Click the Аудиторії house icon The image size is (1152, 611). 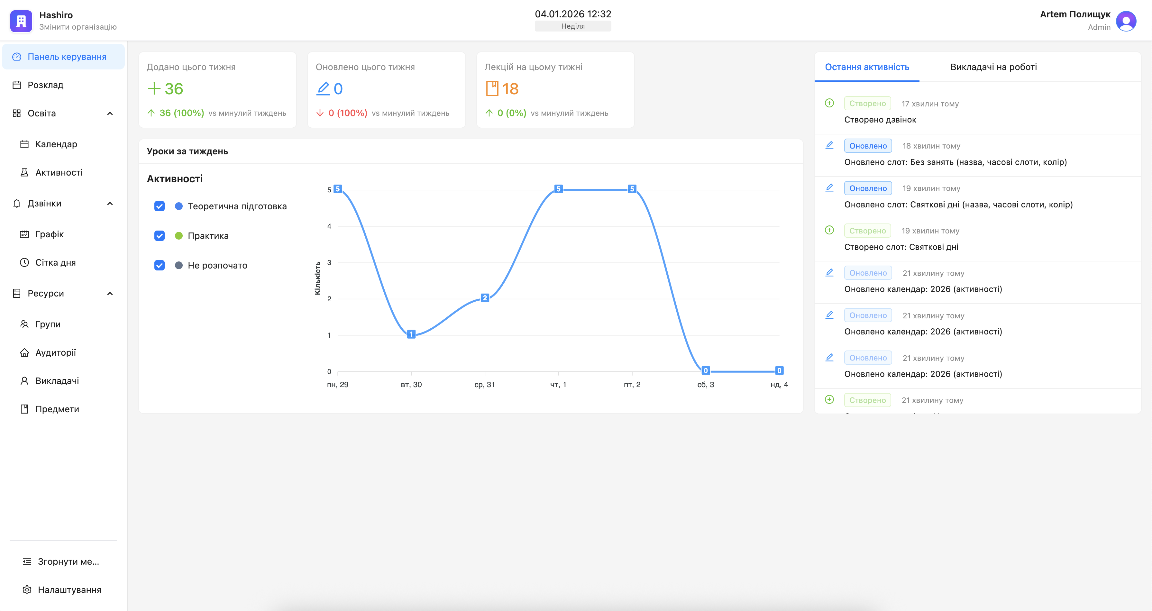24,352
